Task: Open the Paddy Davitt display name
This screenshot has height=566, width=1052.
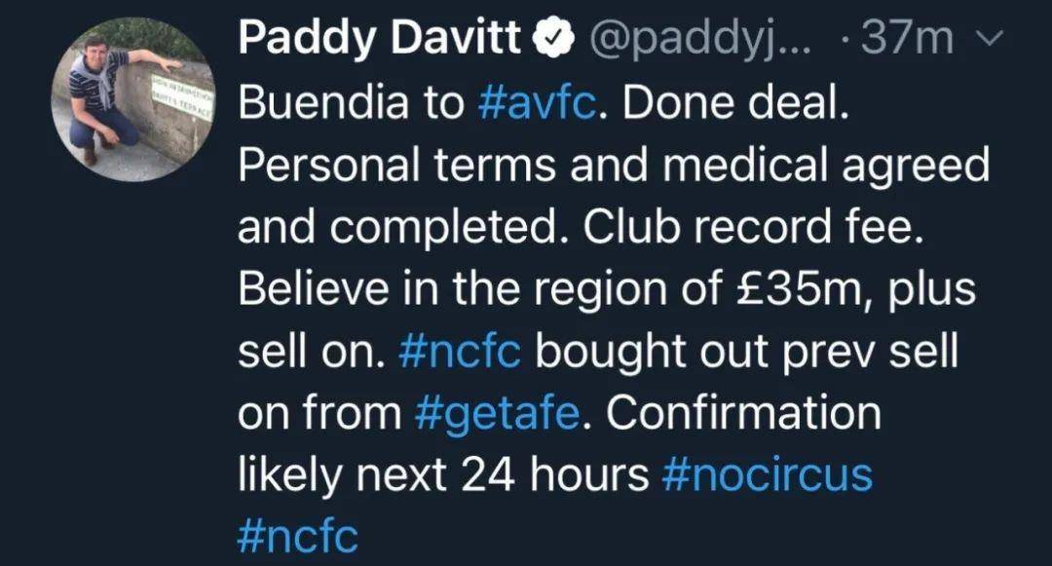Action: click(x=379, y=37)
